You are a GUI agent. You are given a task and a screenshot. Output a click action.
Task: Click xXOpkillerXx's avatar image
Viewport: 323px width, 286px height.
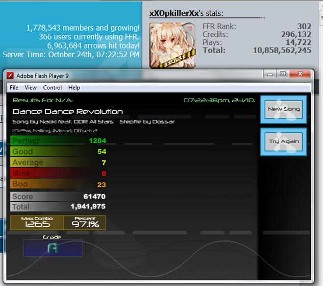pyautogui.click(x=172, y=45)
